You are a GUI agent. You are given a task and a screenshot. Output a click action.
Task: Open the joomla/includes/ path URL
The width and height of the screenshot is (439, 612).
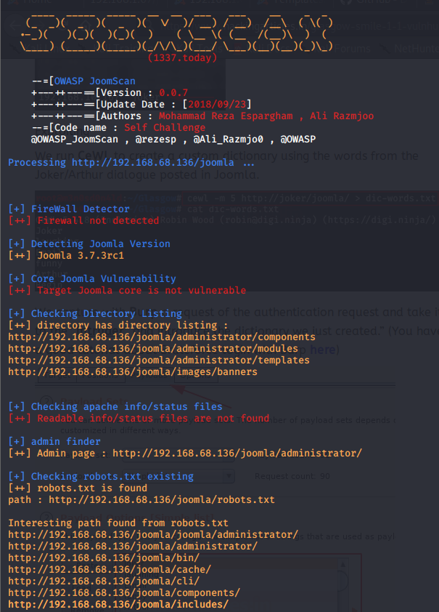click(118, 604)
